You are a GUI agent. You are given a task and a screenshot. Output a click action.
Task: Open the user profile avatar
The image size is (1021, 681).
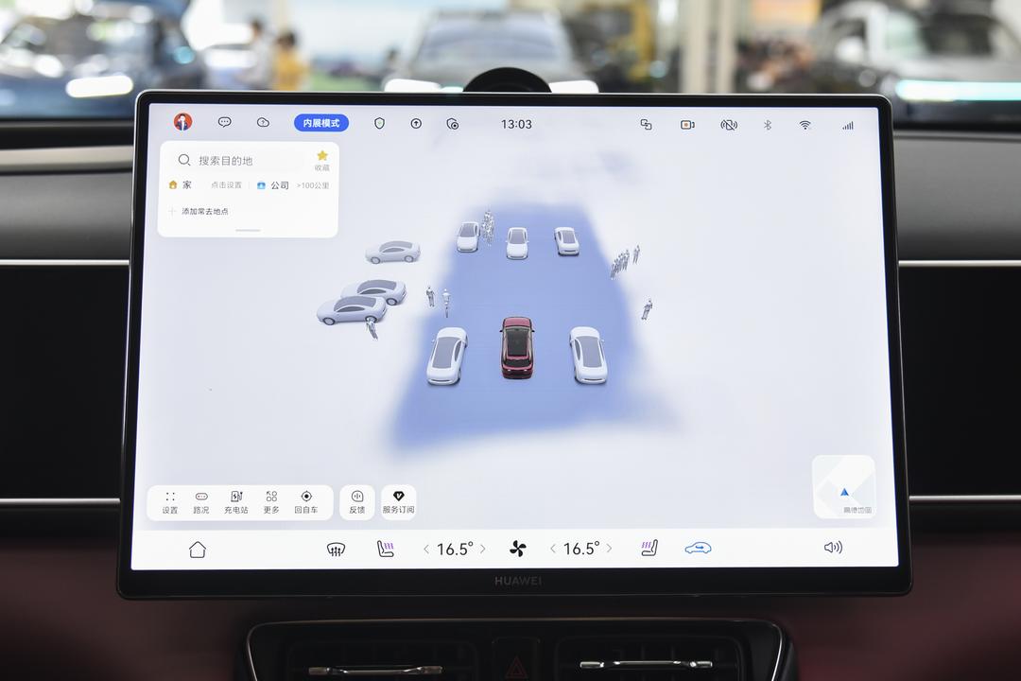(x=183, y=122)
